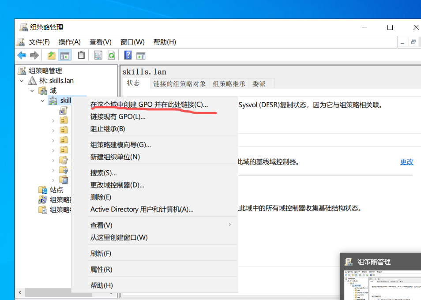
Task: Open the 操作(A) menu in menu bar
Action: pos(69,42)
